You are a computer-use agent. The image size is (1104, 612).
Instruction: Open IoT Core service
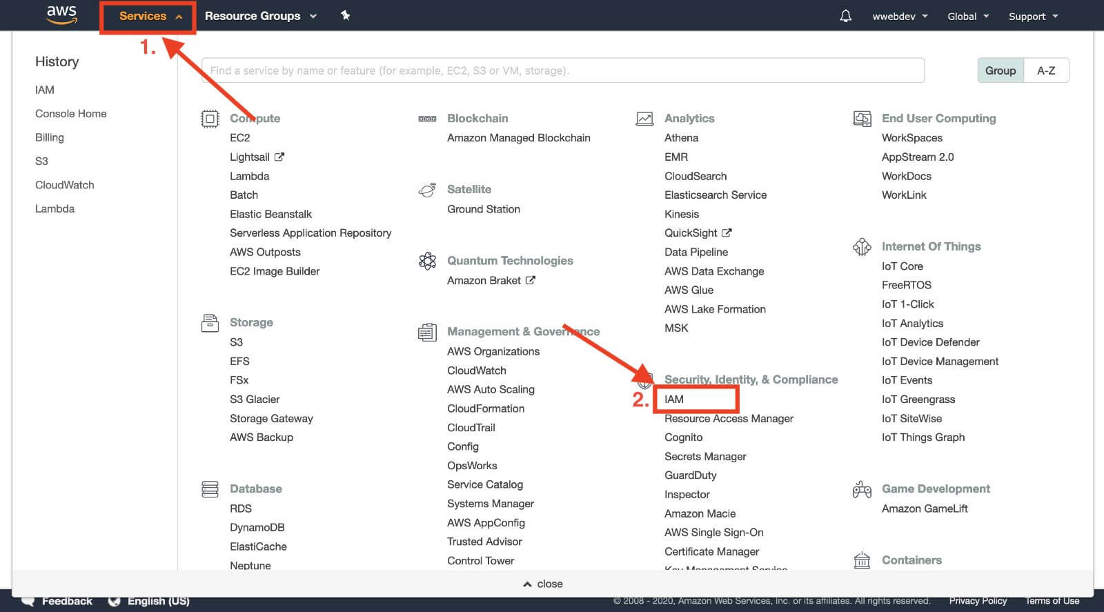(902, 266)
